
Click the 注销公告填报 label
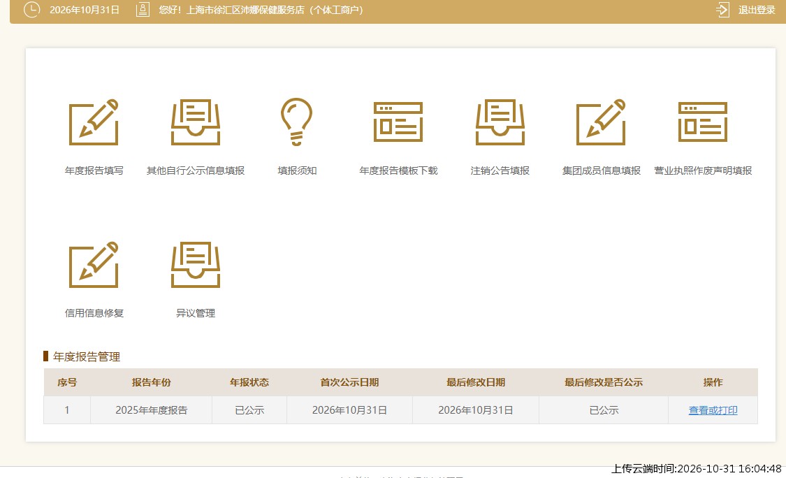pyautogui.click(x=500, y=171)
